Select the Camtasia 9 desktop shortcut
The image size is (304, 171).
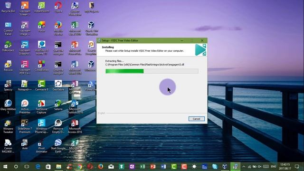pos(41,85)
